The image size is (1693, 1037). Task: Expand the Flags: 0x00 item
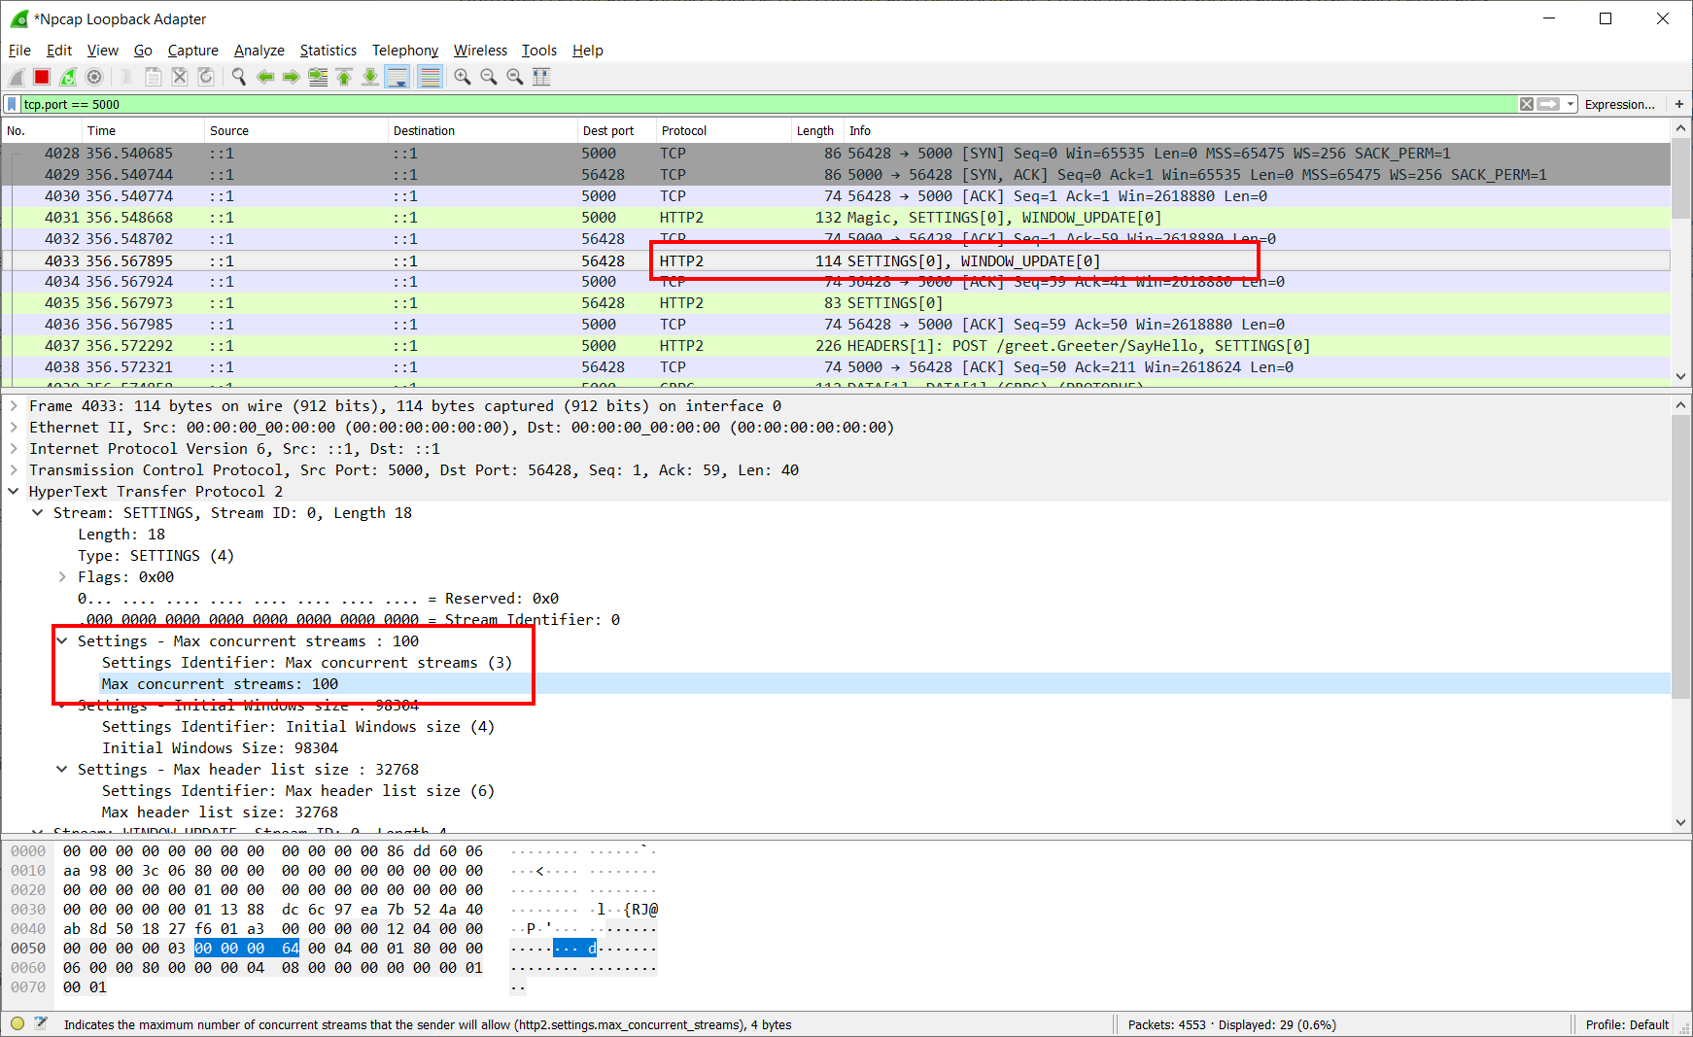62,577
